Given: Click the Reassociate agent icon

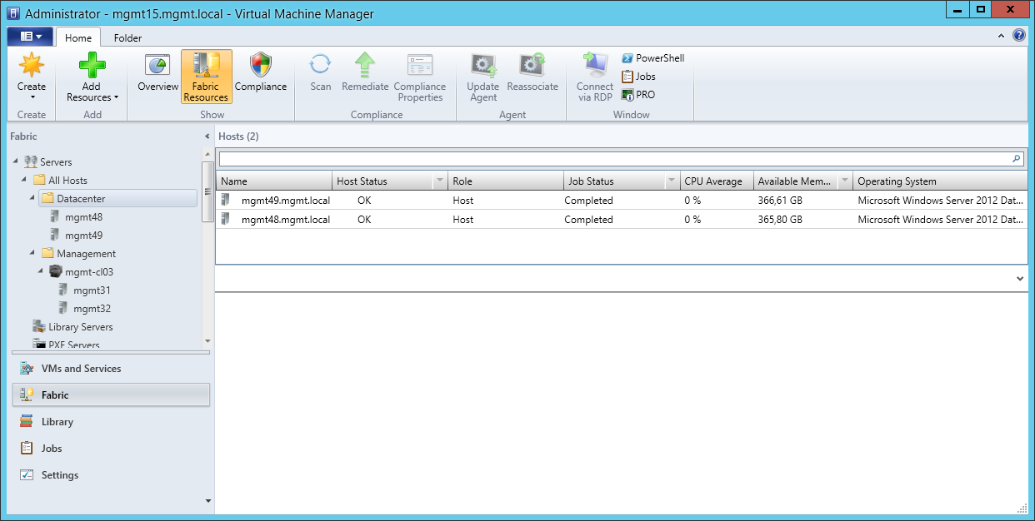Looking at the screenshot, I should [532, 66].
